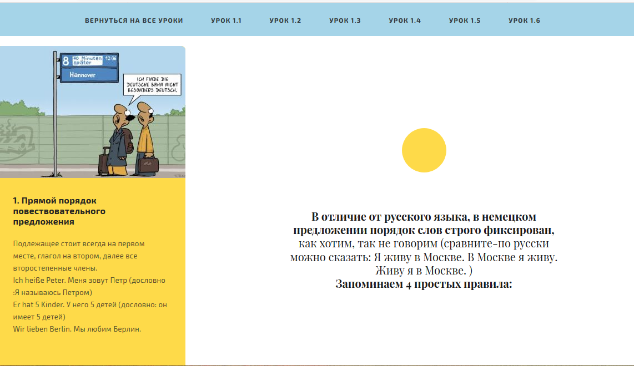Click the blue Hannover sign in cartoon
This screenshot has height=366, width=634.
click(x=89, y=75)
